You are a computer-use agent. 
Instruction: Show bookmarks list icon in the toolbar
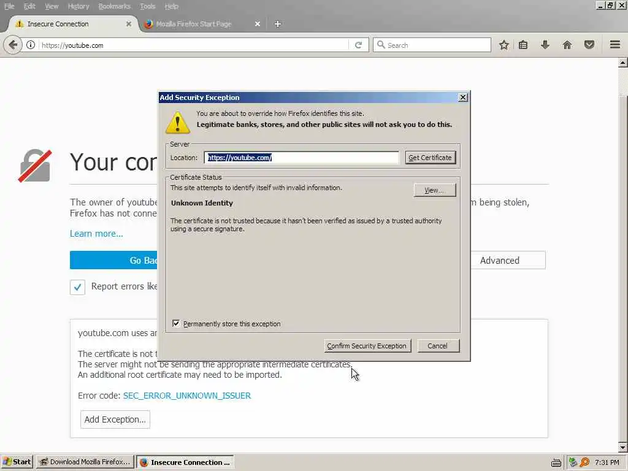click(x=523, y=45)
